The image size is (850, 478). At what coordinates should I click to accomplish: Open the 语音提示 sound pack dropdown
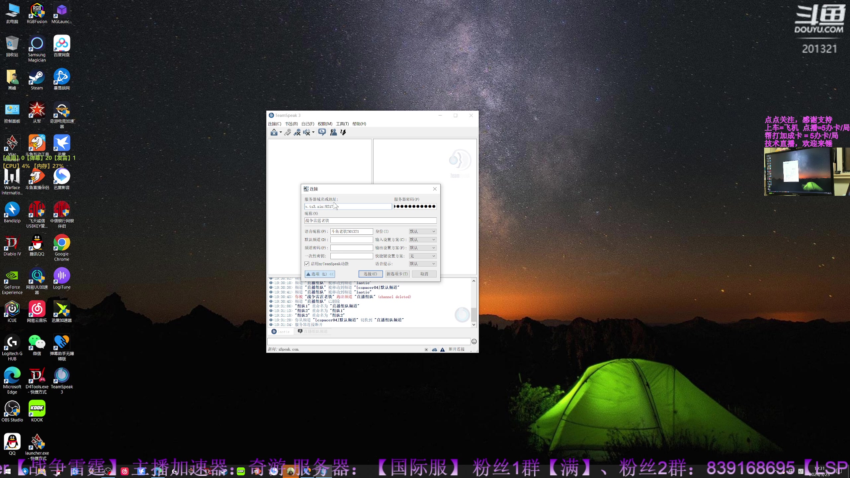[x=422, y=264]
